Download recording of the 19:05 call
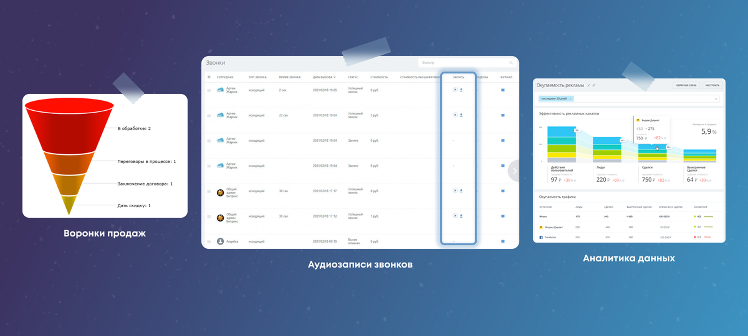 coord(461,90)
